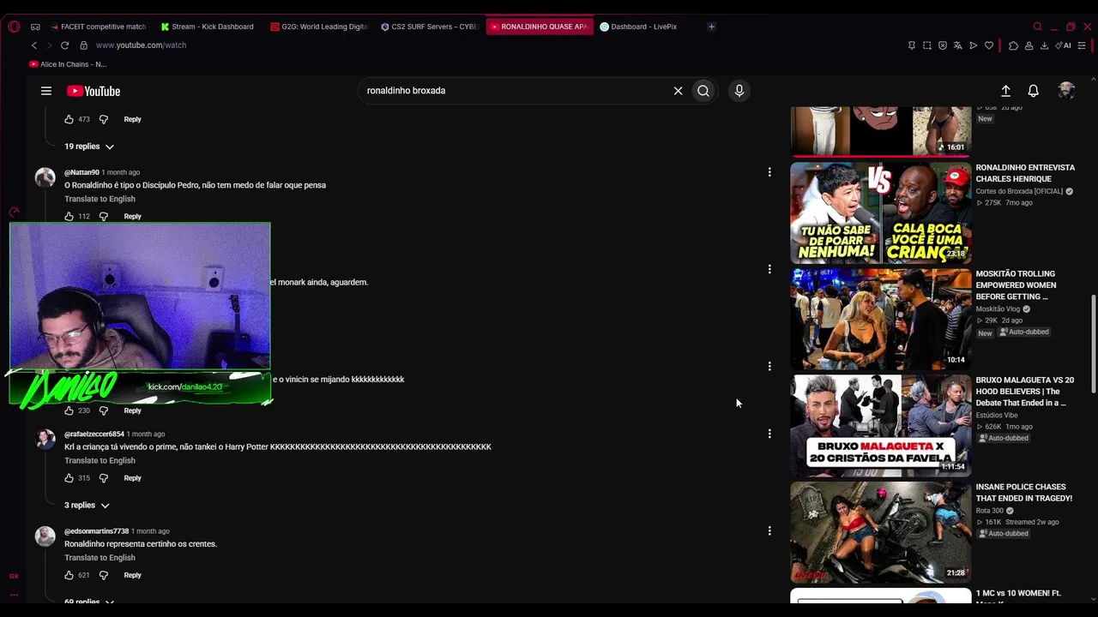The image size is (1098, 617).
Task: Open the YouTube guide hamburger menu
Action: (x=46, y=91)
